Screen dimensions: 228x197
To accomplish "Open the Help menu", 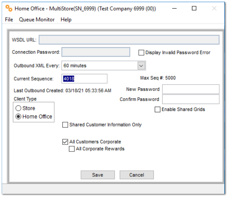I will tap(66, 20).
